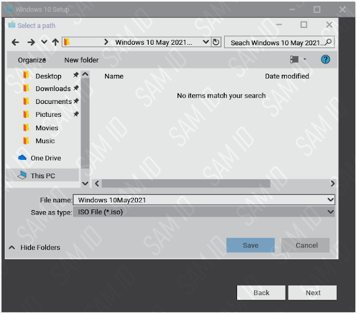Open view options dropdown arrow
The height and width of the screenshot is (314, 357).
[305, 59]
